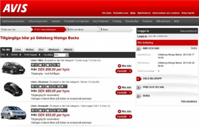Open Om Avis header link
199x127 pixels.
pos(106,13)
